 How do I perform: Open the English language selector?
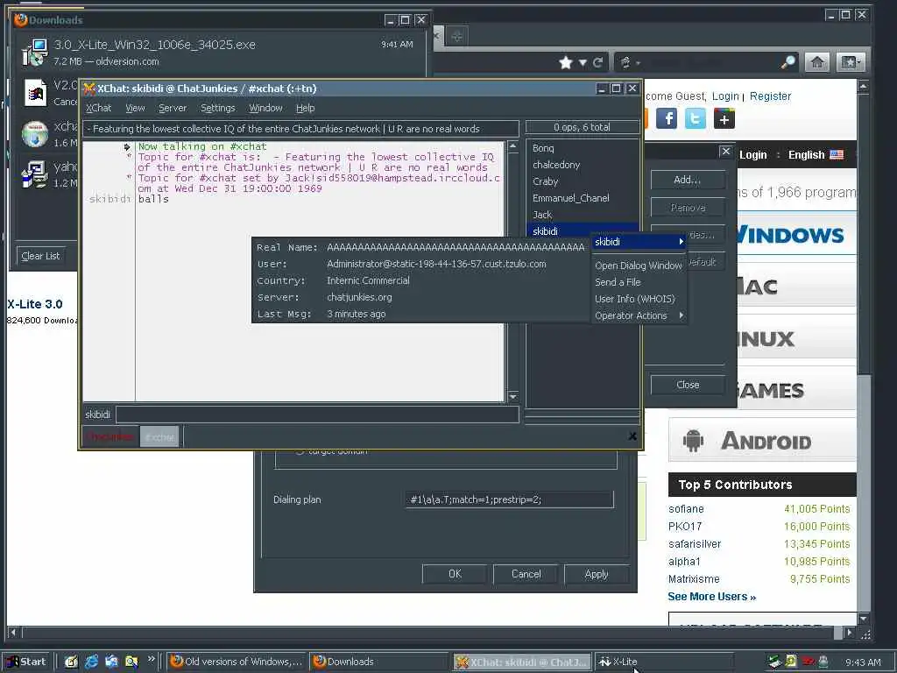816,154
